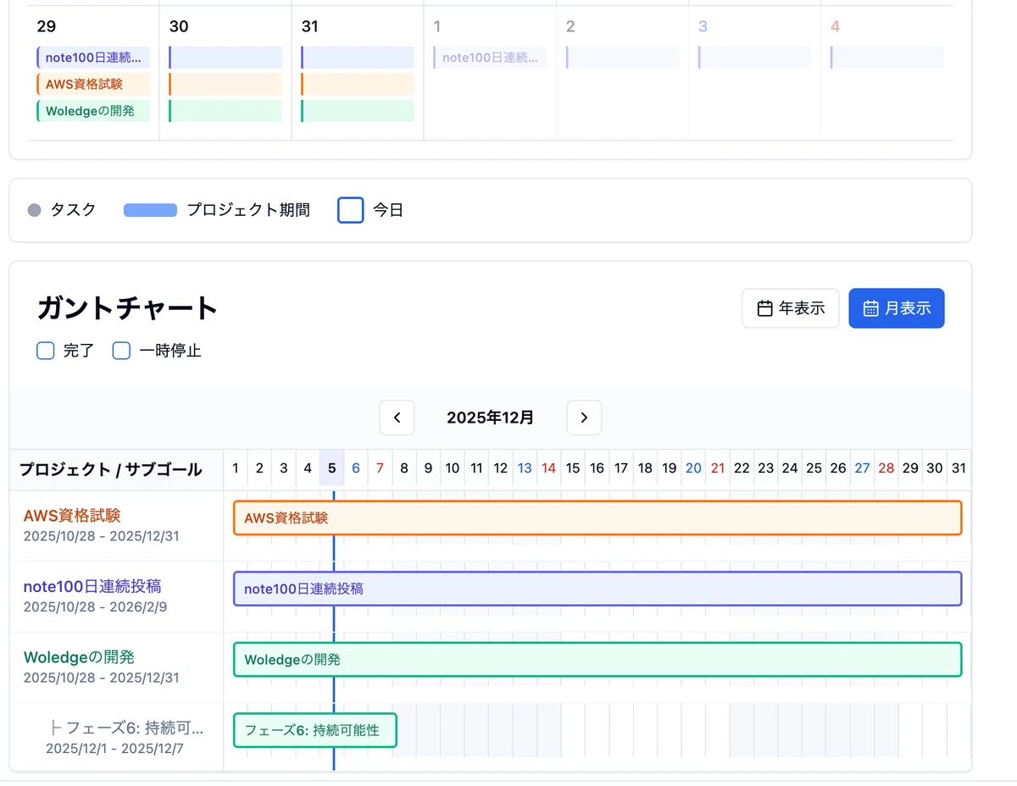Image resolution: width=1017 pixels, height=786 pixels.
Task: Switch to 月表示 month view
Action: 897,308
